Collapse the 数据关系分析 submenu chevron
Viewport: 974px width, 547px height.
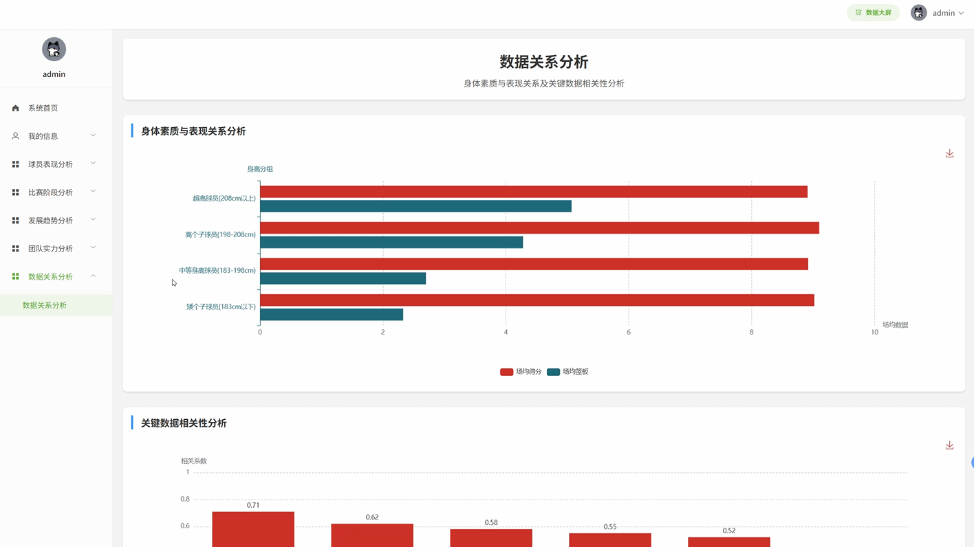(94, 276)
